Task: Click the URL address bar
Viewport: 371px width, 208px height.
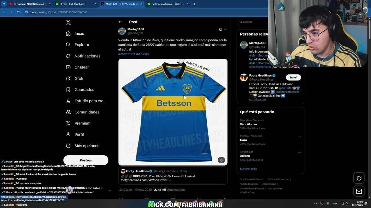Action: 145,12
